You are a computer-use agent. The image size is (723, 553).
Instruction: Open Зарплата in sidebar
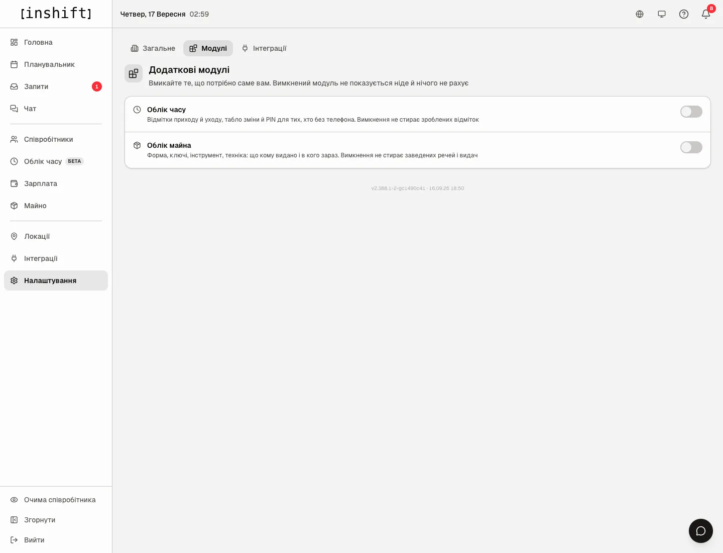tap(56, 183)
